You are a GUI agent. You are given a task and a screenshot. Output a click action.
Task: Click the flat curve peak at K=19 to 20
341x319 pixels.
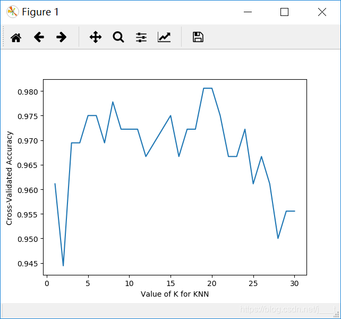208,88
